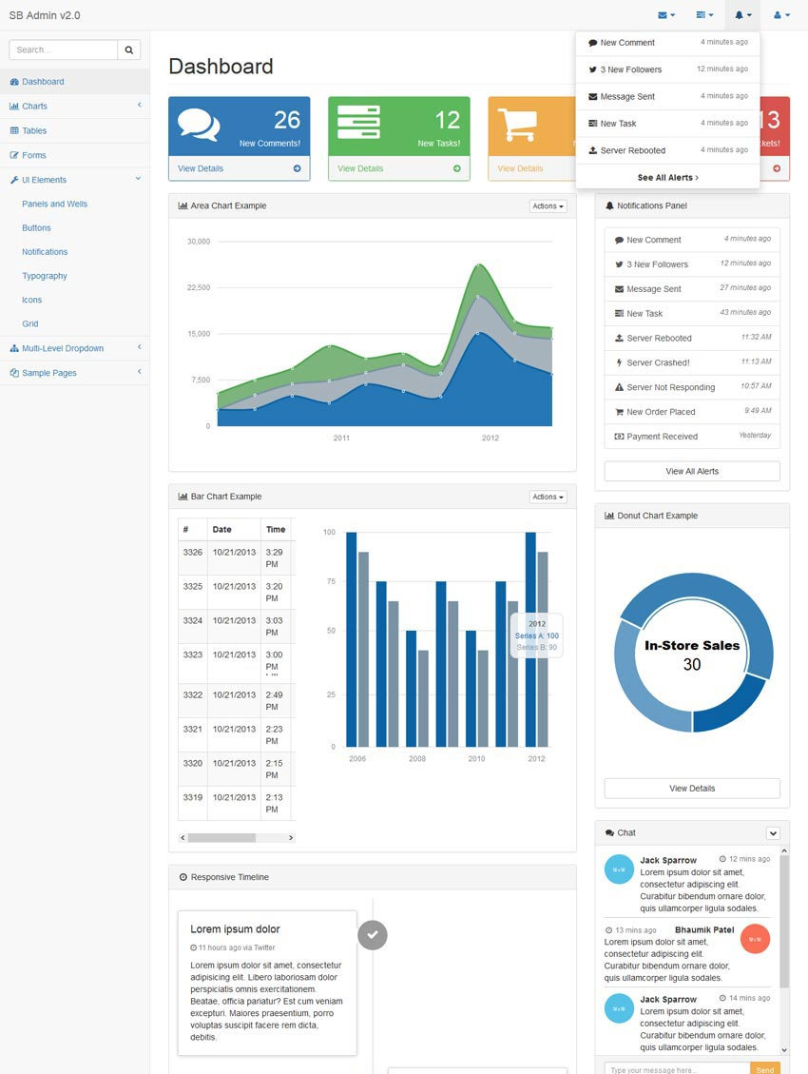Open Panels and Wells page

[x=54, y=204]
